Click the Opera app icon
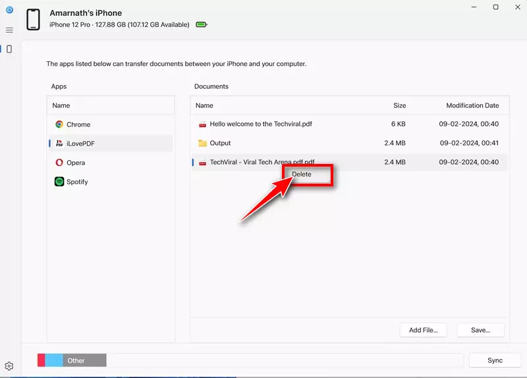 point(59,163)
